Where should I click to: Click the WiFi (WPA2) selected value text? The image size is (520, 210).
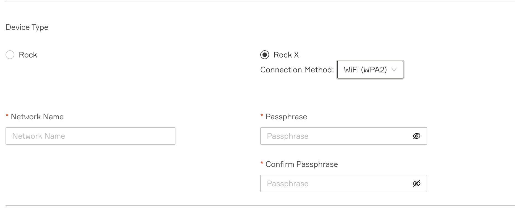point(365,70)
